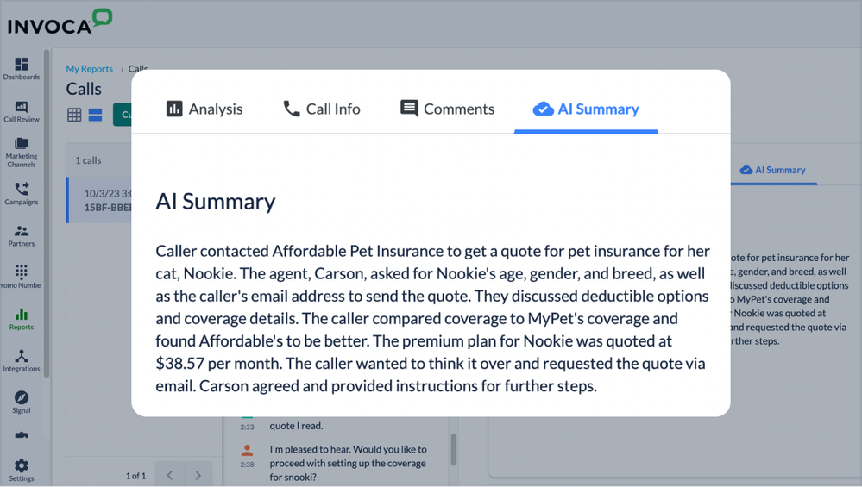Image resolution: width=862 pixels, height=487 pixels.
Task: Click the Invoca logo
Action: [60, 22]
